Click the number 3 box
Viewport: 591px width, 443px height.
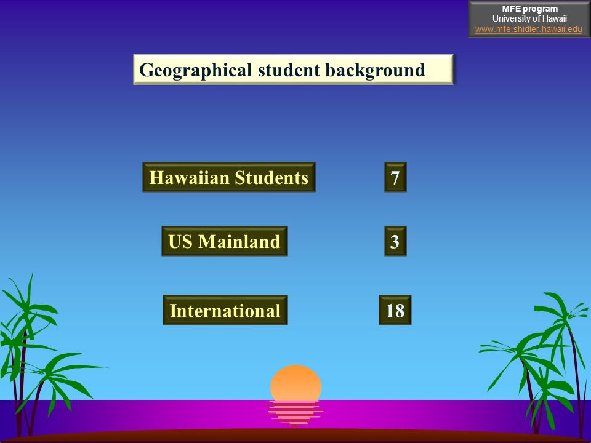[x=395, y=241]
